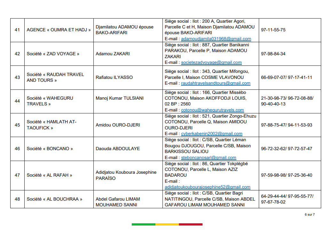Click the steboncanosarl@gmail.com email link
Image resolution: width=333 pixels, height=230 pixels.
[x=209, y=157]
